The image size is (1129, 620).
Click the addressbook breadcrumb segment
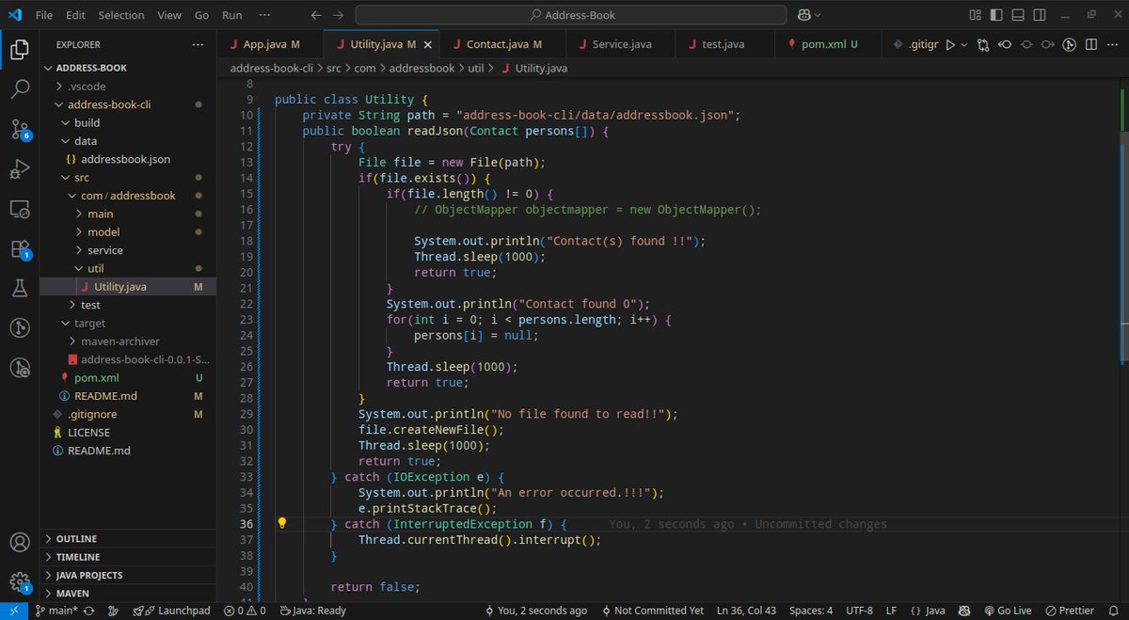(x=421, y=68)
